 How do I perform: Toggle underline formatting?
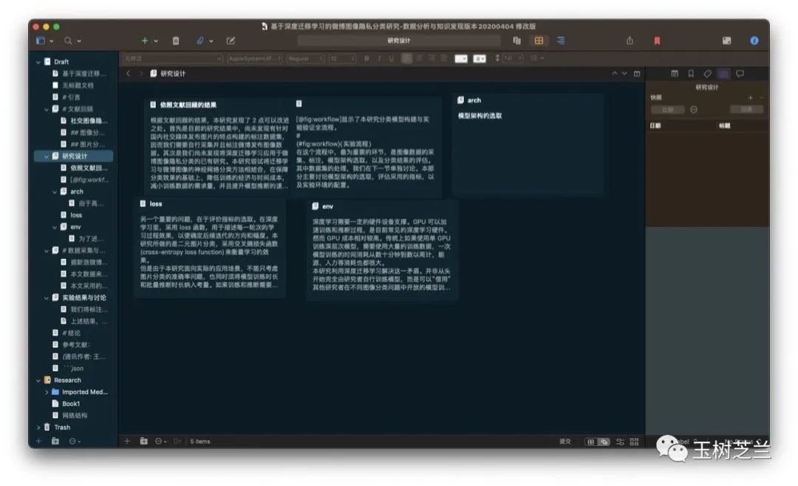(392, 58)
